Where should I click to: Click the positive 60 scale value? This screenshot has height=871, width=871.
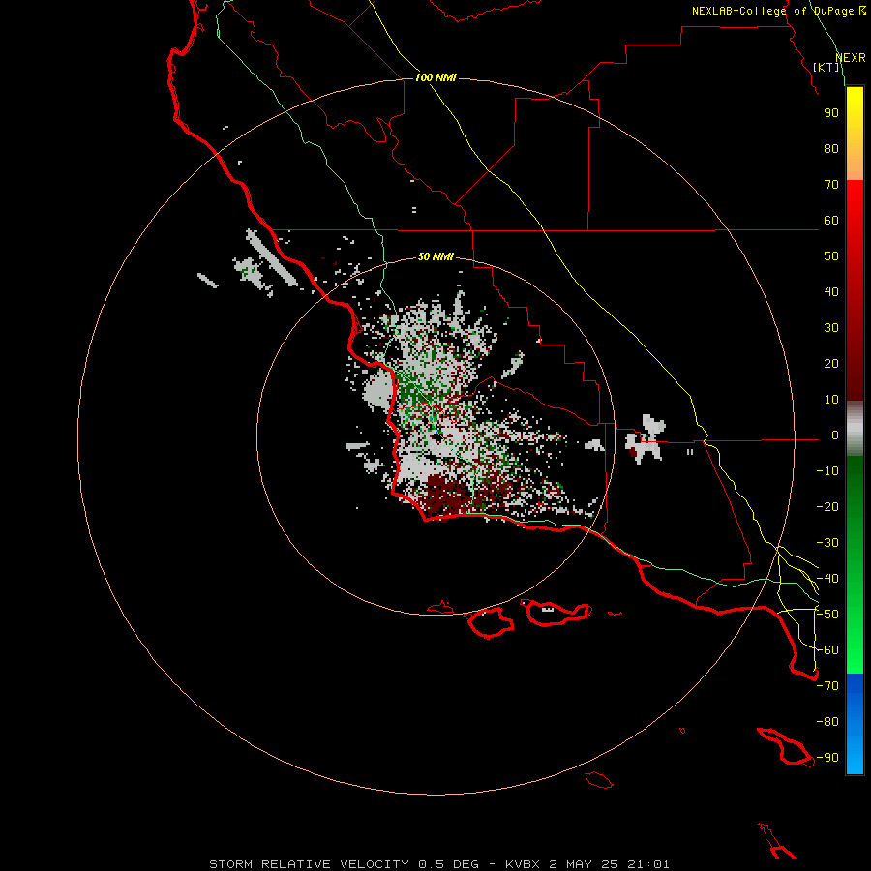(x=831, y=221)
